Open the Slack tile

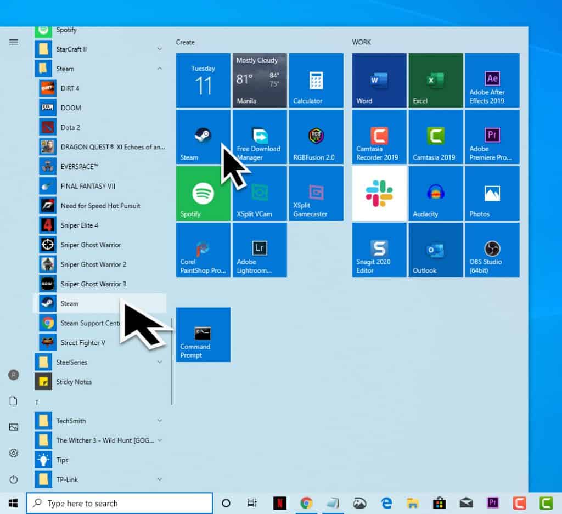tap(379, 193)
